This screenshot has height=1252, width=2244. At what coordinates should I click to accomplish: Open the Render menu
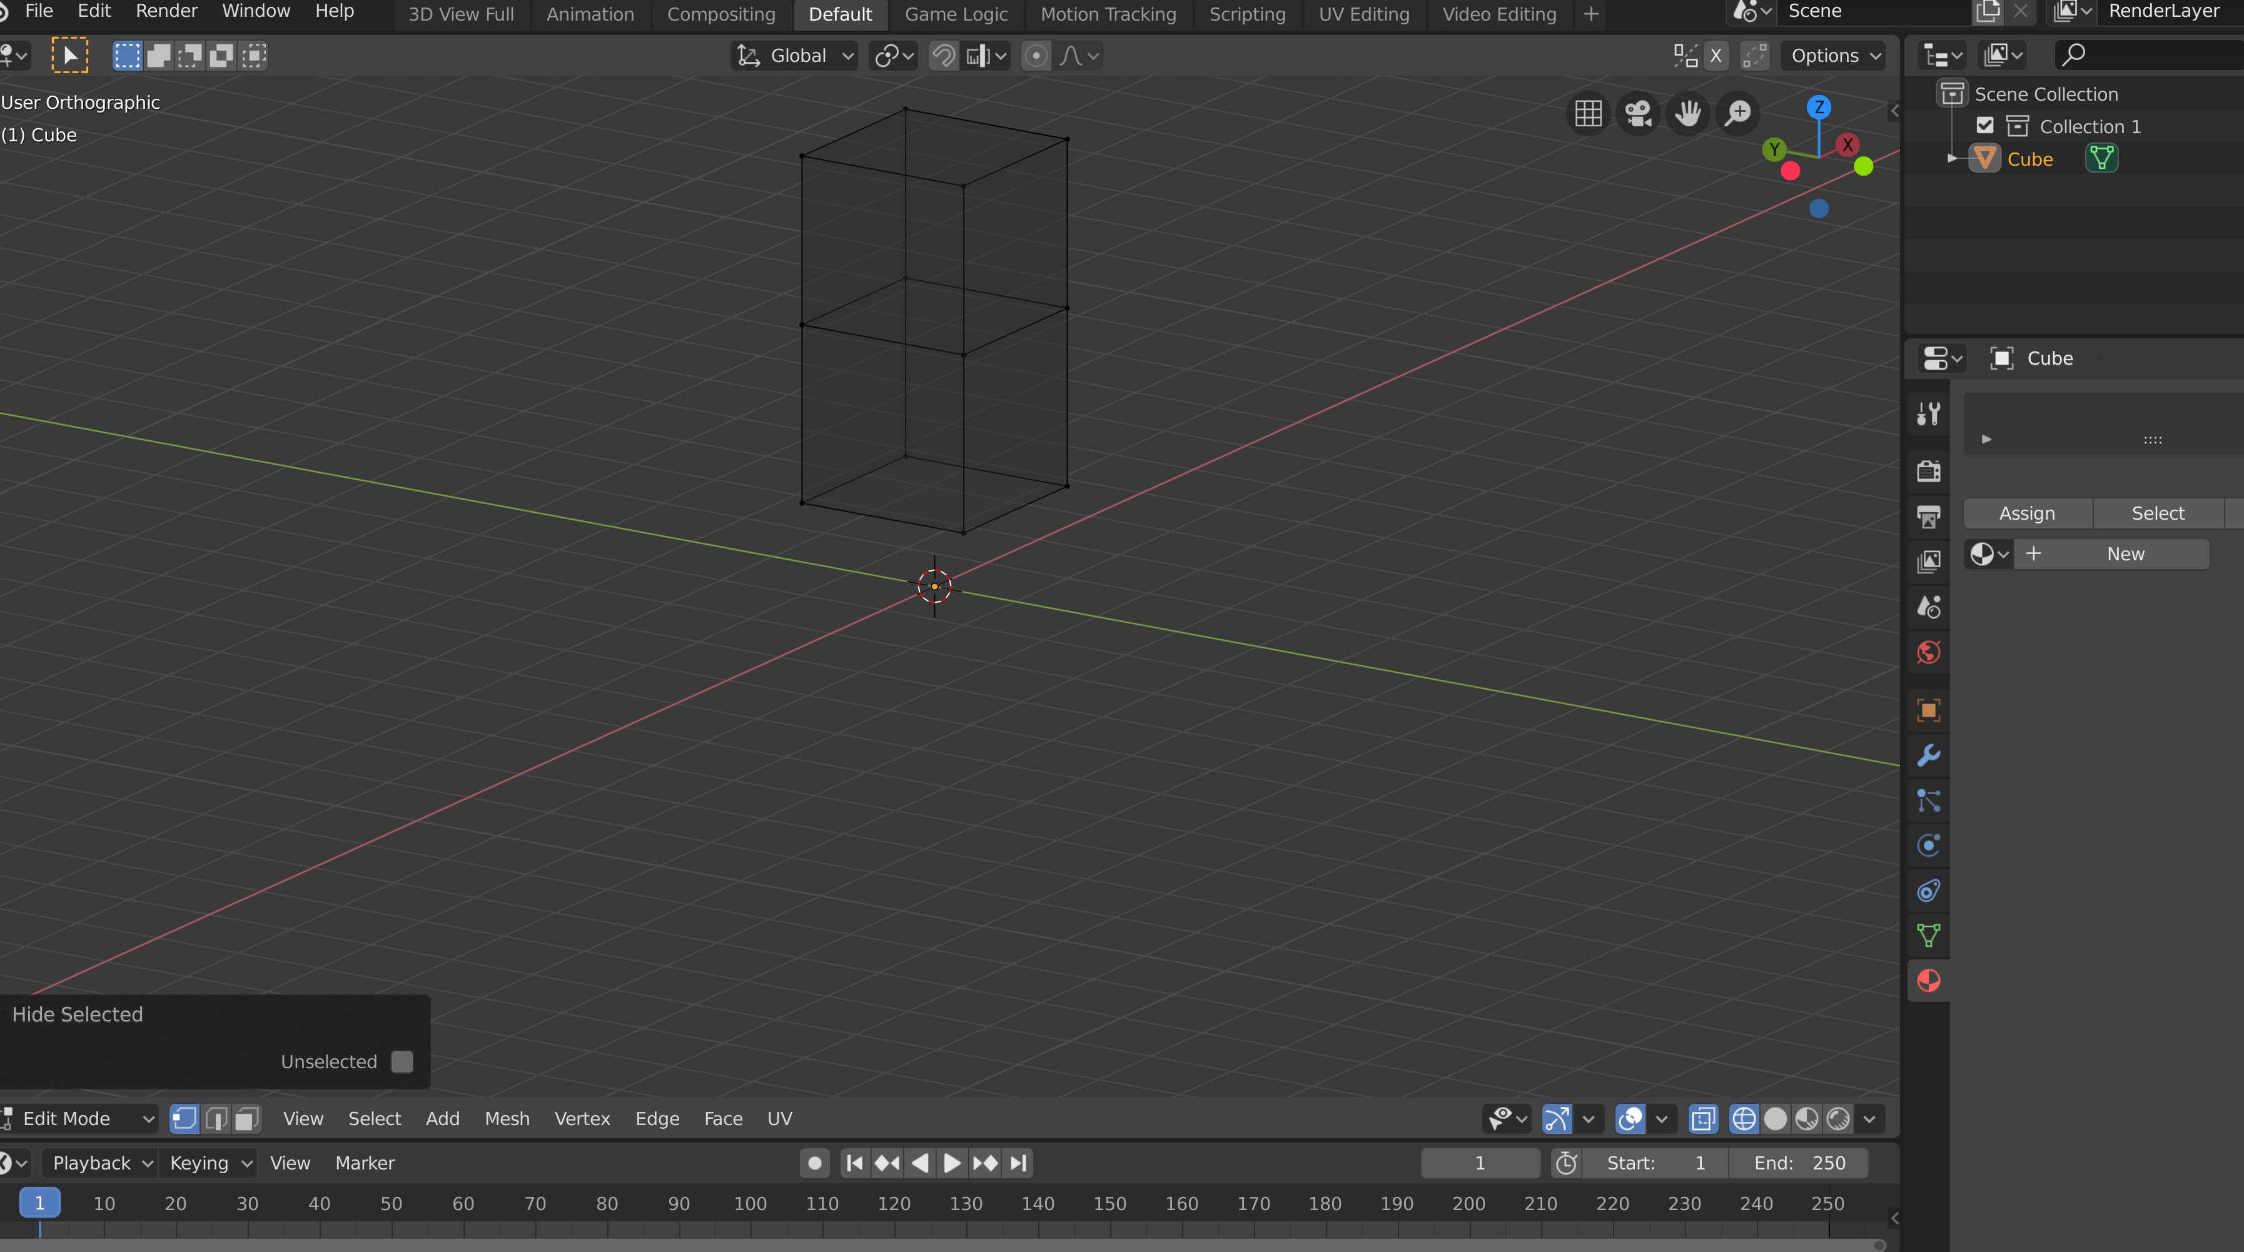point(166,11)
